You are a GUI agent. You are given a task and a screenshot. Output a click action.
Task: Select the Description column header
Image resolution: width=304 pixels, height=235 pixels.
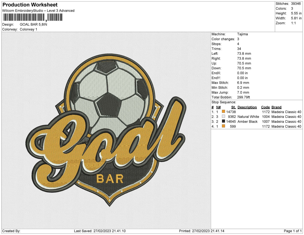247,107
